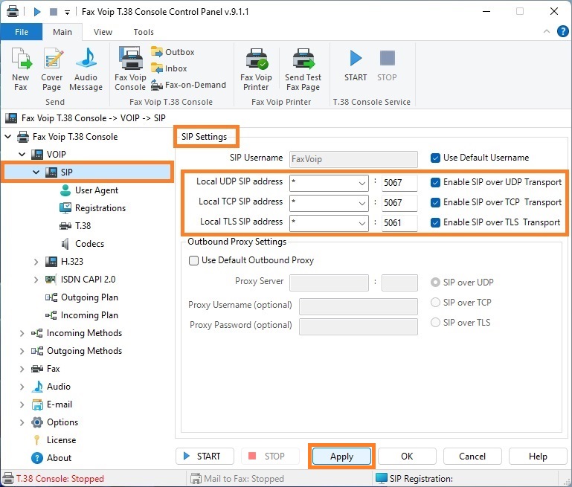Open the Outbox folder
Image resolution: width=572 pixels, height=487 pixels.
pyautogui.click(x=173, y=52)
